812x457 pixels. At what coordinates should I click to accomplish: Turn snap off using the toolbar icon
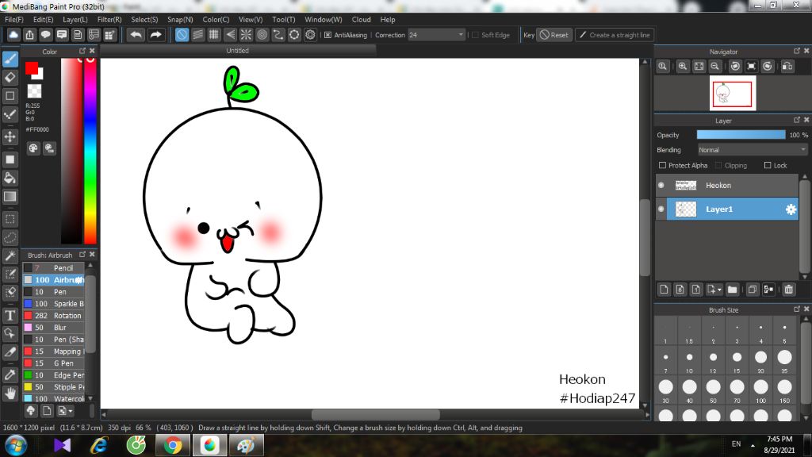point(182,35)
